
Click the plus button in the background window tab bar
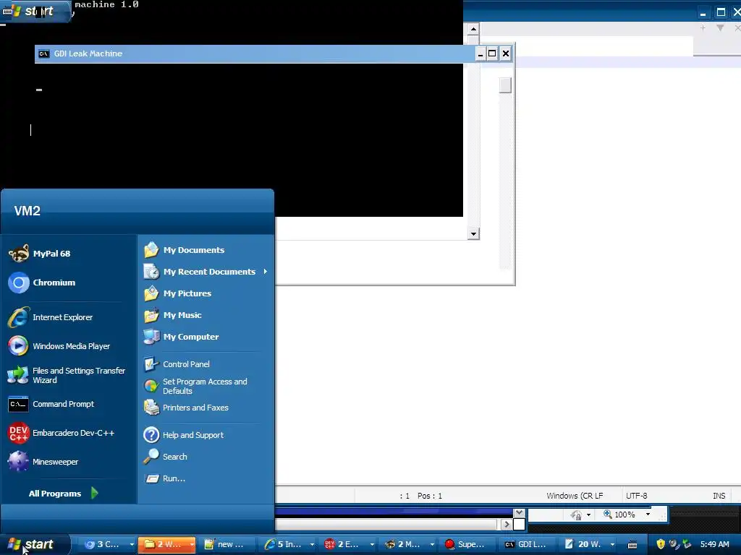[x=703, y=28]
